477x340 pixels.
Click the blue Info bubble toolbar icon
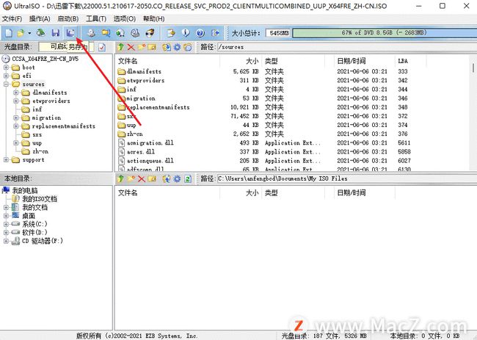point(186,32)
